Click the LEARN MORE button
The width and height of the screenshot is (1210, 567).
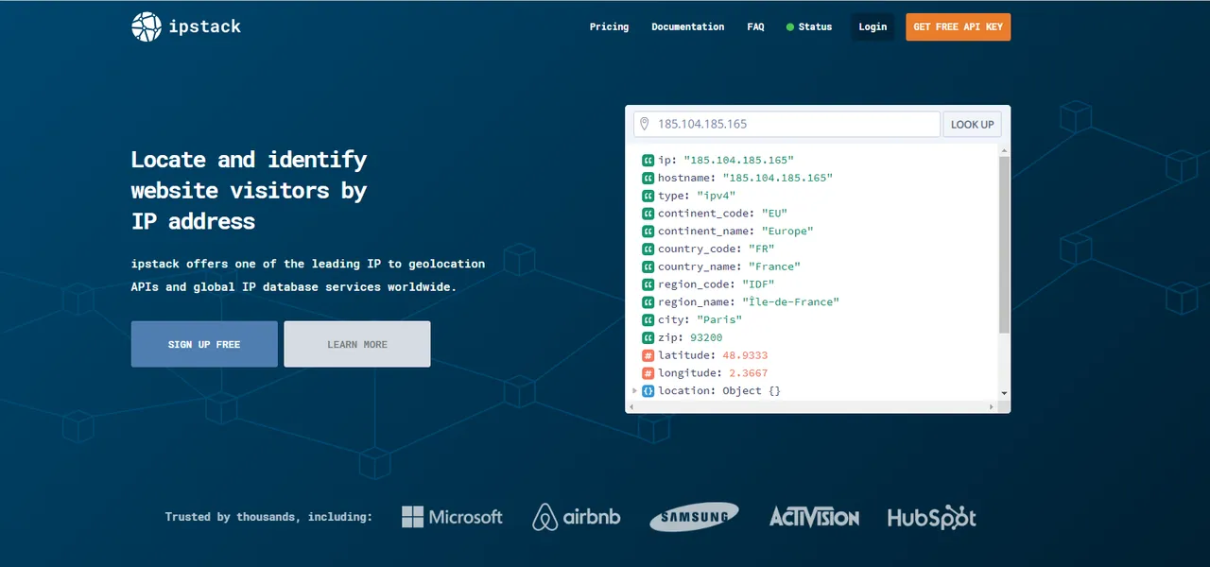pyautogui.click(x=357, y=344)
